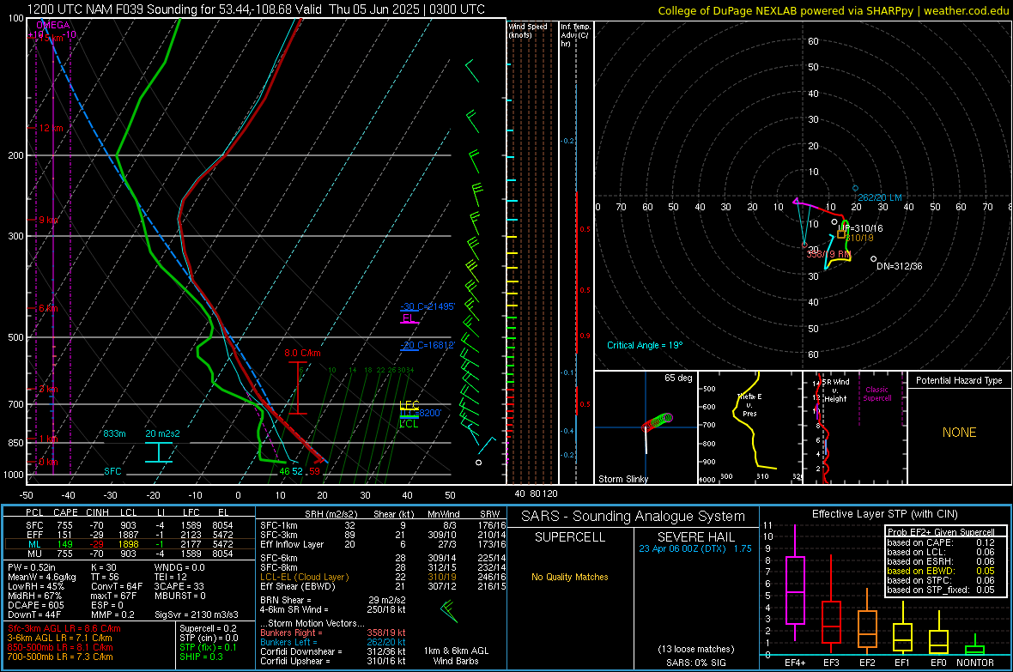Click the Critical Angle = 19° text
The height and width of the screenshot is (672, 1013).
645,345
